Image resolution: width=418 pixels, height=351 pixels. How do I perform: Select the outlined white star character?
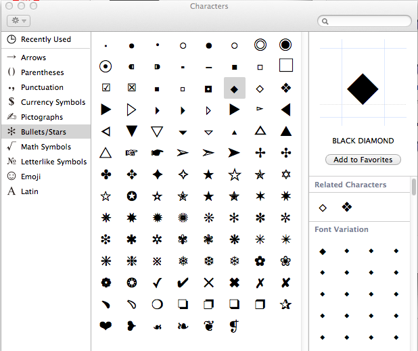coord(235,175)
